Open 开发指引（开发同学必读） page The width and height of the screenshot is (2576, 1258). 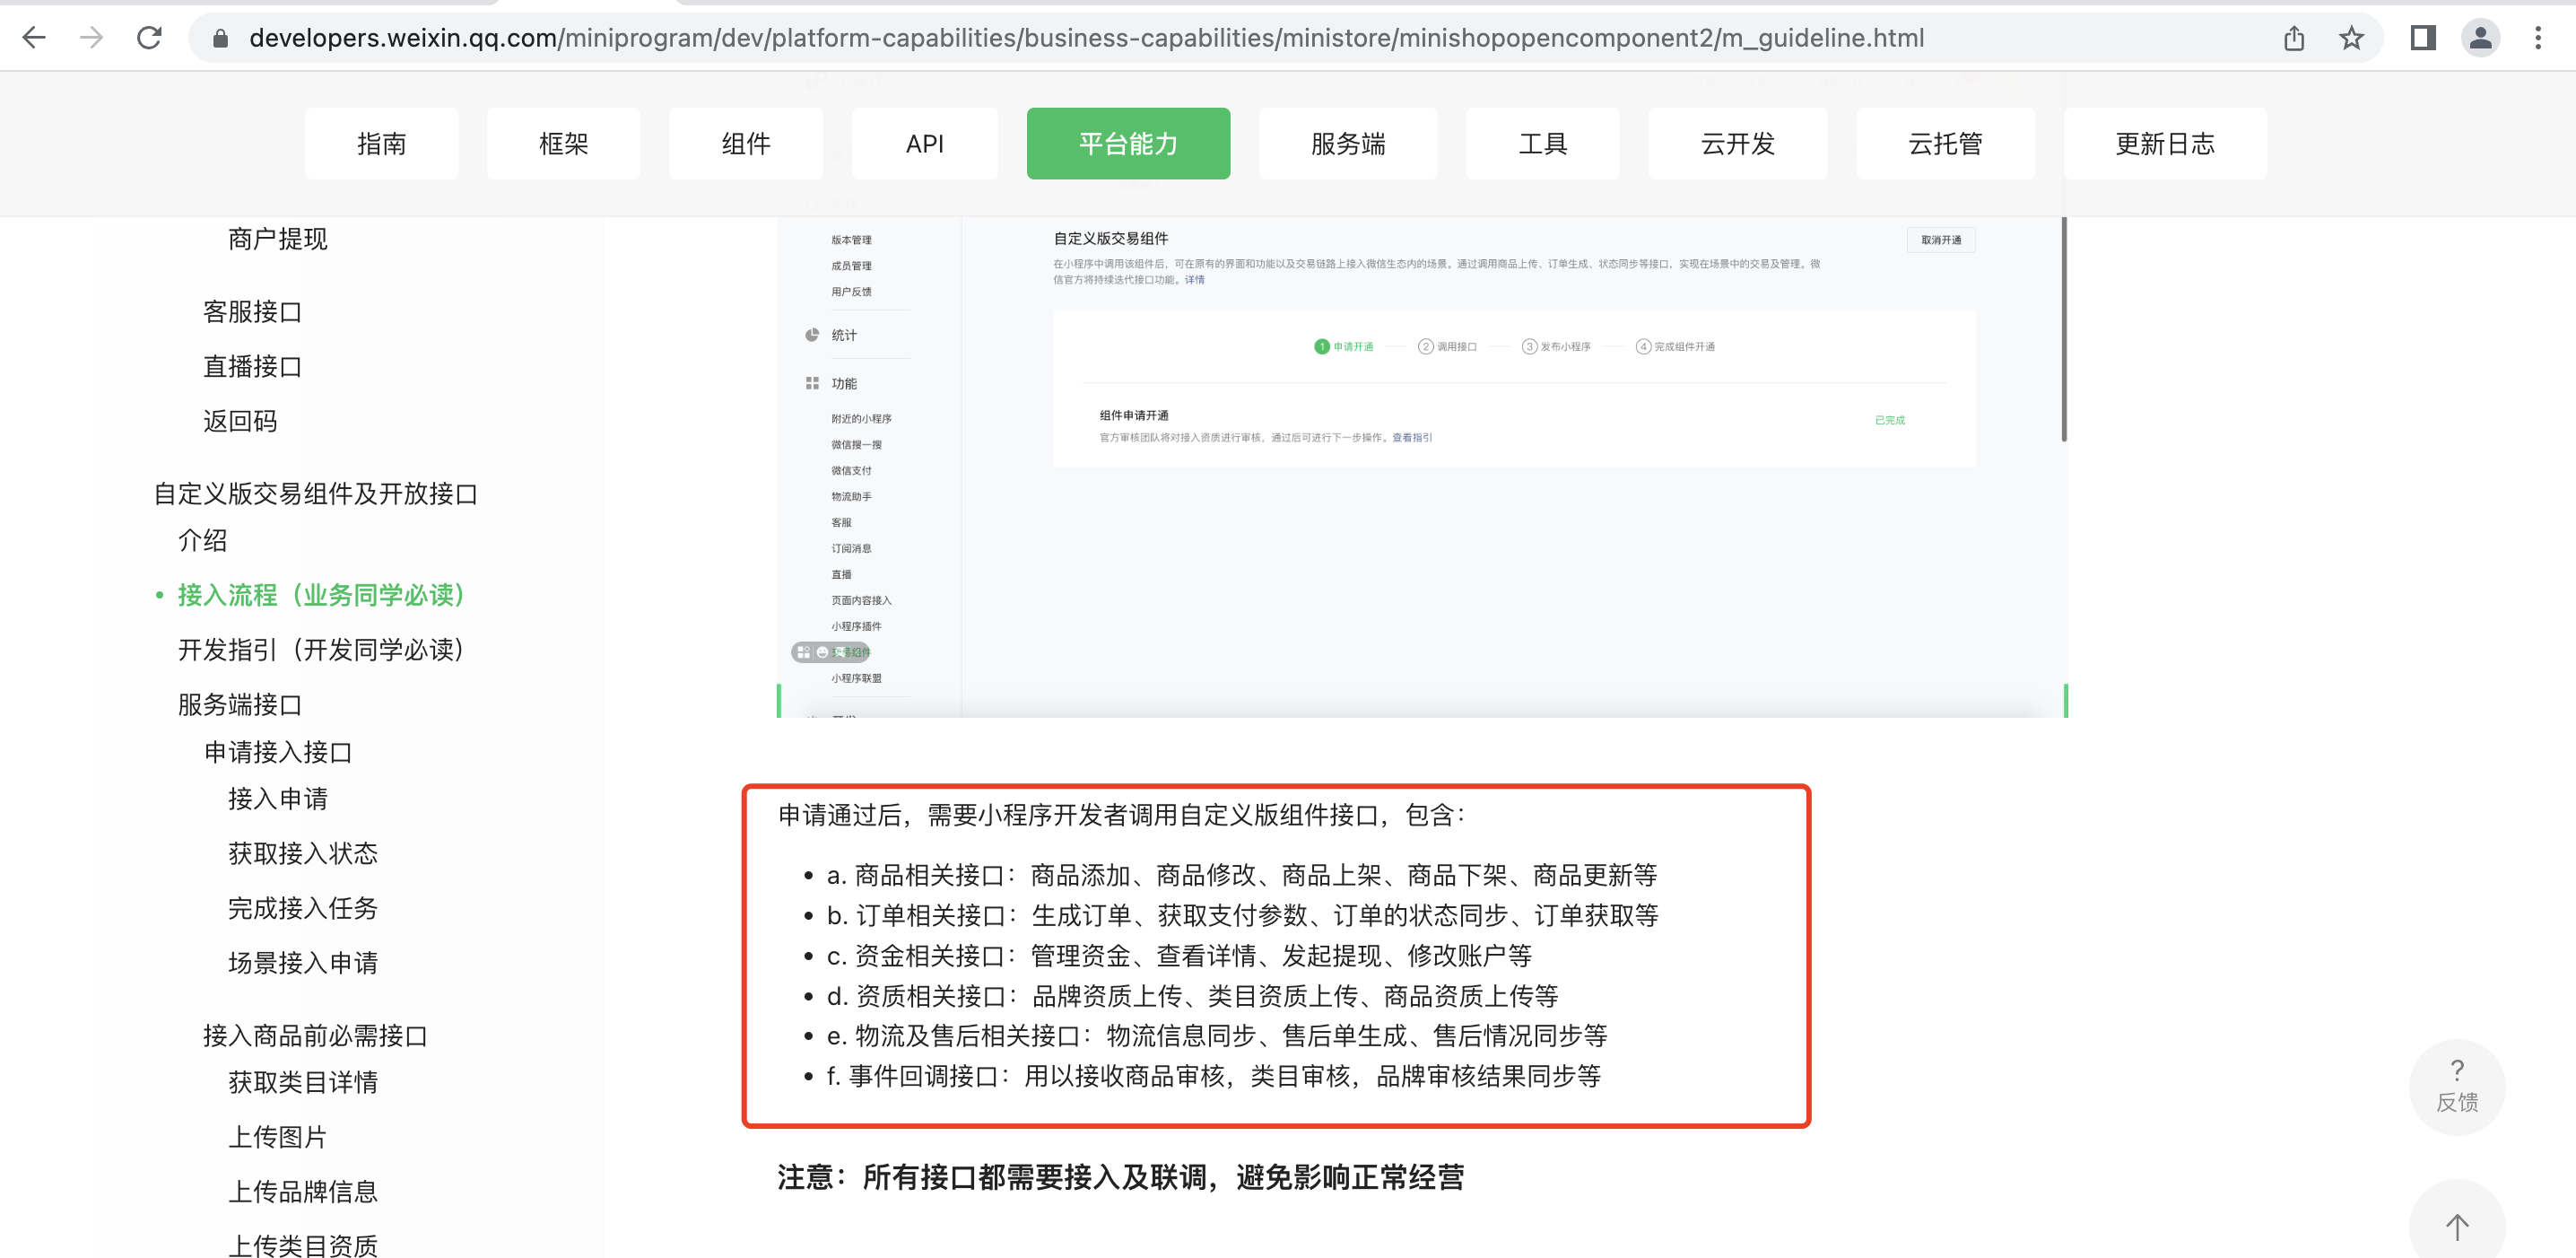[x=320, y=650]
